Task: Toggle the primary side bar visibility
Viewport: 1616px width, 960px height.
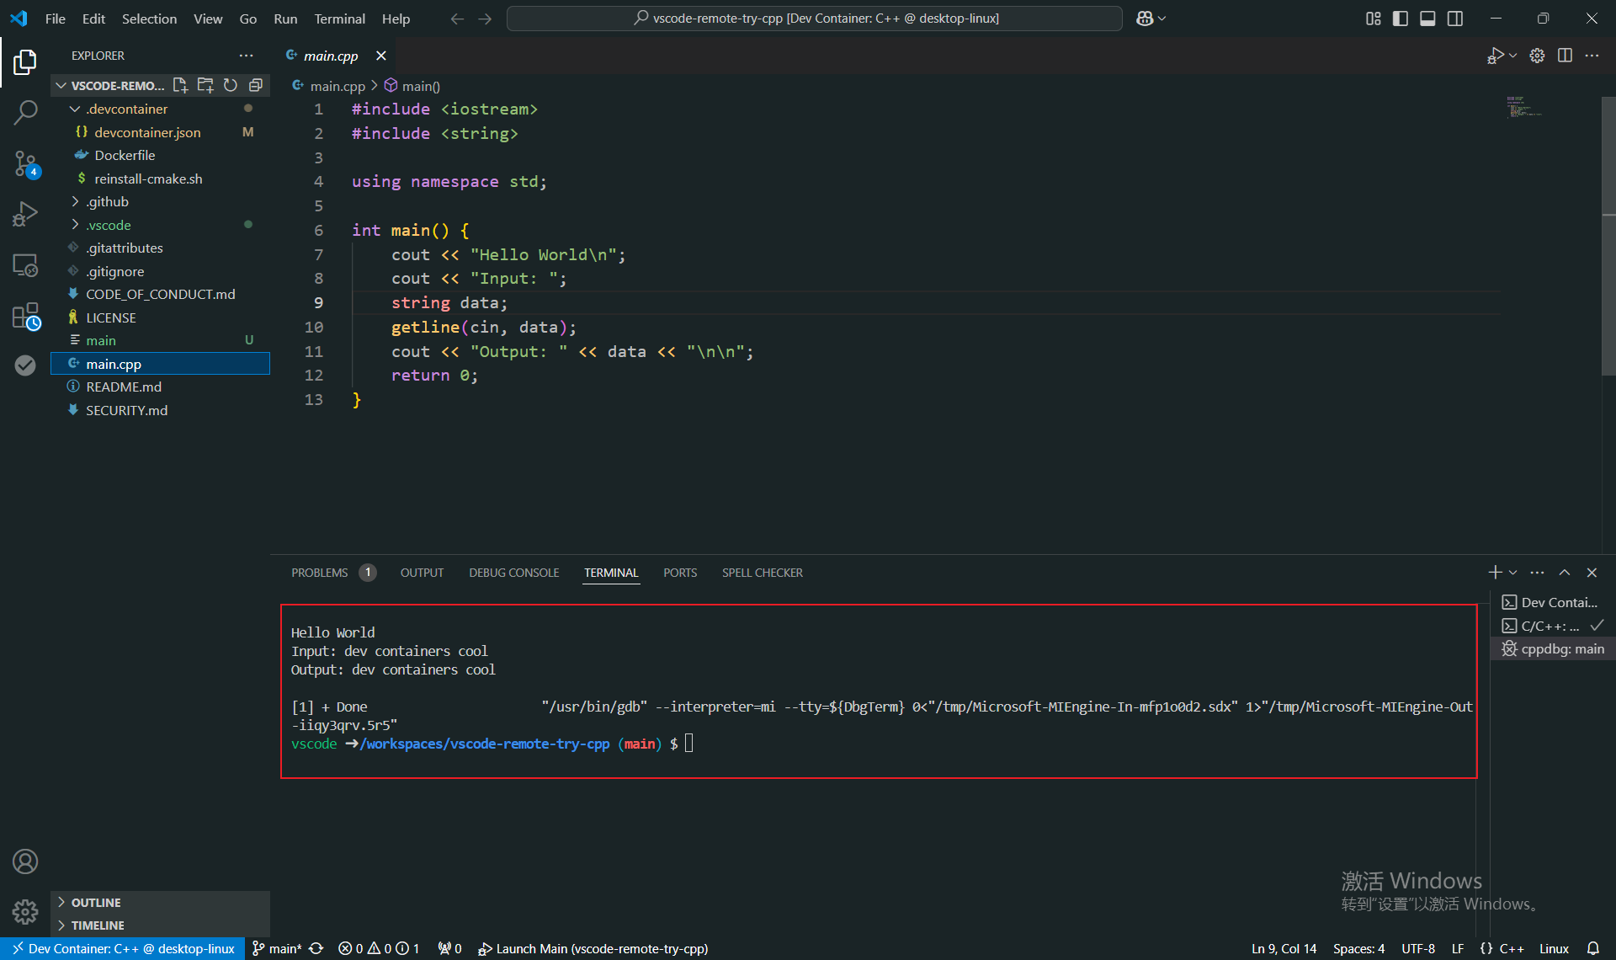Action: pos(1401,19)
